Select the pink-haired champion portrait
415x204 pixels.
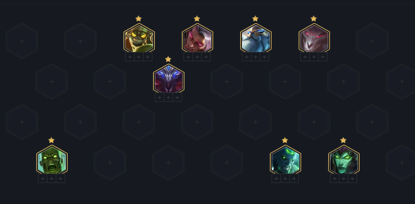(x=198, y=38)
